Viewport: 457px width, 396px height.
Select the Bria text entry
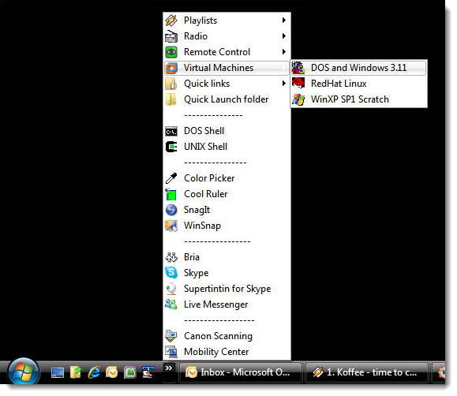click(x=192, y=257)
